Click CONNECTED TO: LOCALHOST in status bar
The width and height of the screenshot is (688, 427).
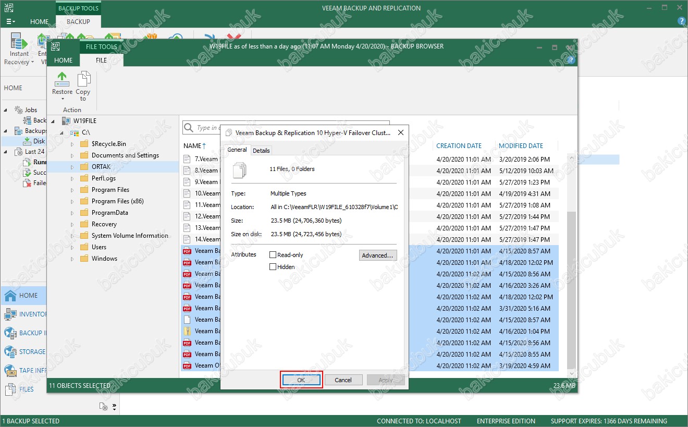click(419, 421)
